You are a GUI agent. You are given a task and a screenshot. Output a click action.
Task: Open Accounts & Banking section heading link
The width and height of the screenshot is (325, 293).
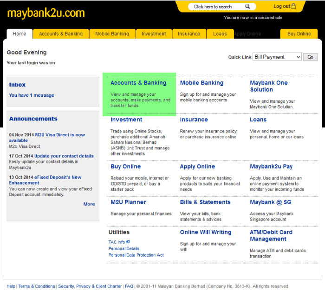138,83
